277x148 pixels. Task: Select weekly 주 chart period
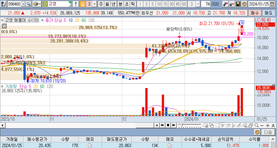coord(101,4)
